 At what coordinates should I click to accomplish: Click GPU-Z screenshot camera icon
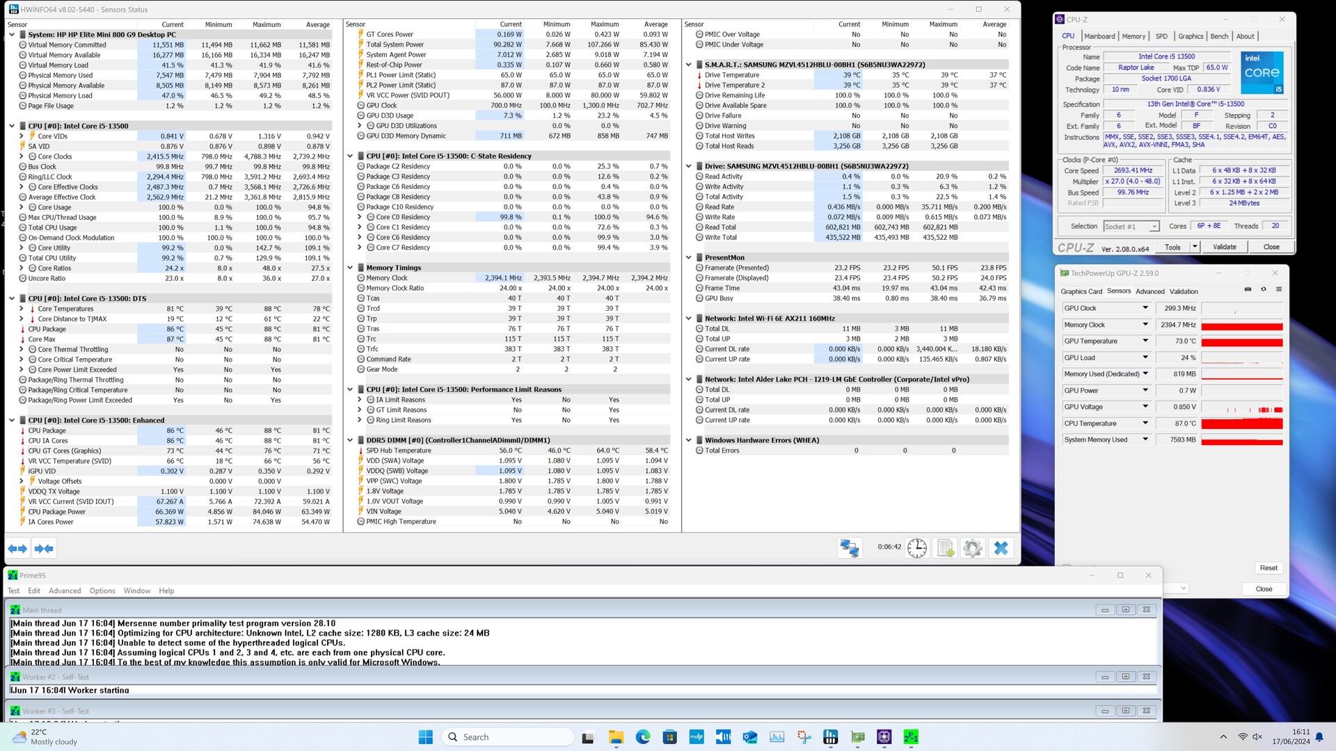click(x=1248, y=289)
